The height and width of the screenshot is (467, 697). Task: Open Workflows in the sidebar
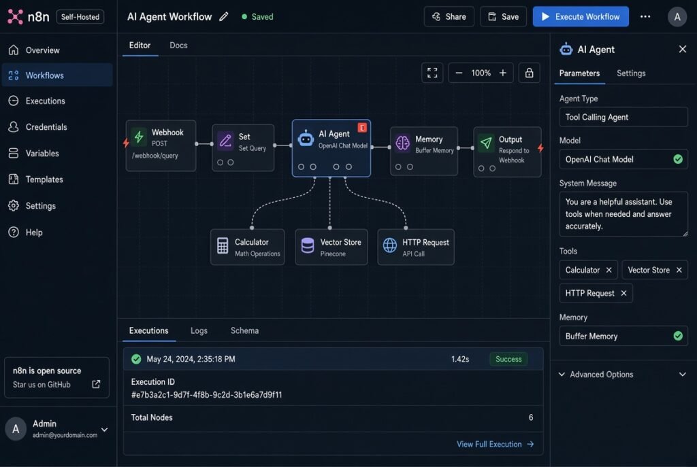pos(56,75)
